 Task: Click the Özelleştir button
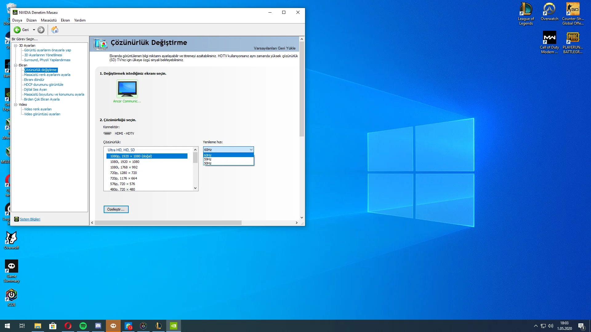(x=116, y=209)
